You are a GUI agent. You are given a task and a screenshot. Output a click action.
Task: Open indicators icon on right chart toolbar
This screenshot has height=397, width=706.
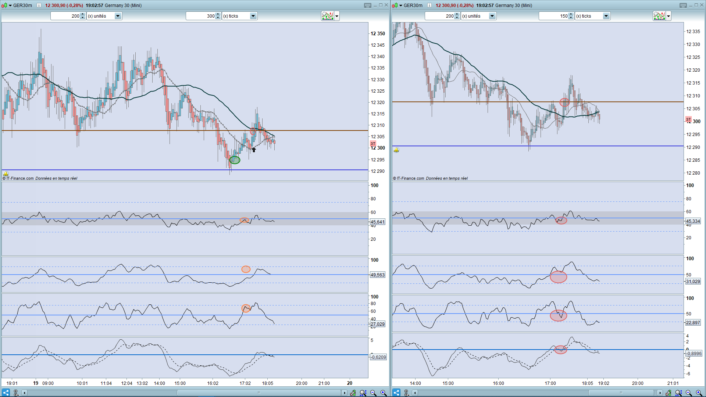659,16
